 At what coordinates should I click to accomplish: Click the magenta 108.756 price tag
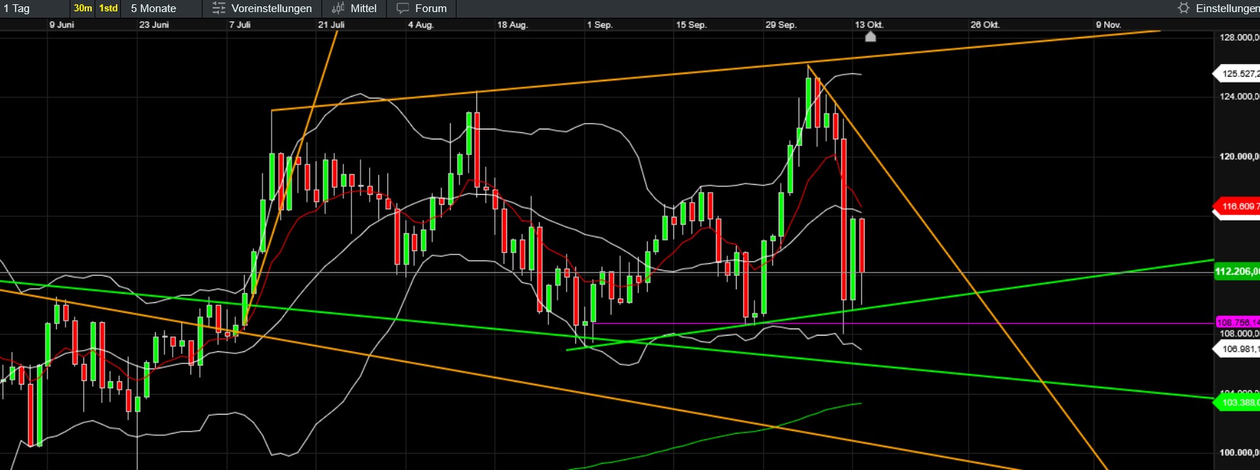[1238, 323]
